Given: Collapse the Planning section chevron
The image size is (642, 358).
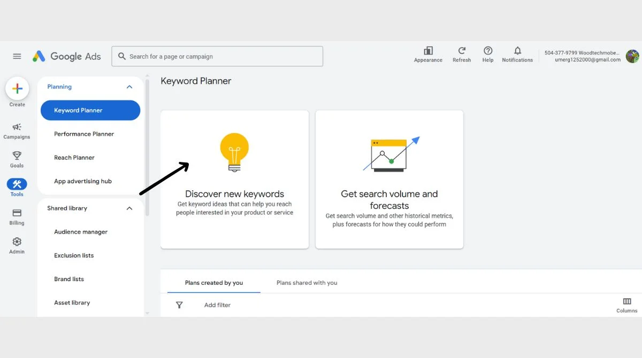Looking at the screenshot, I should click(x=129, y=87).
